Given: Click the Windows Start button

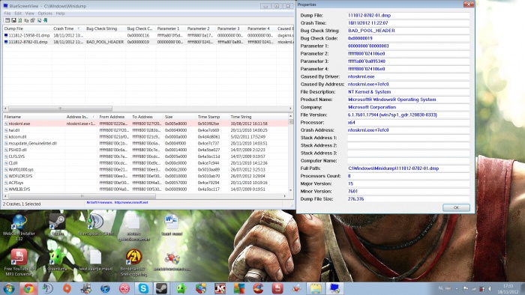Looking at the screenshot, I should (x=9, y=288).
